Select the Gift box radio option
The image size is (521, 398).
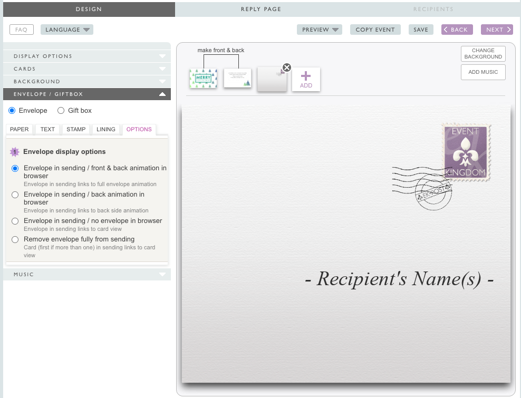click(61, 111)
